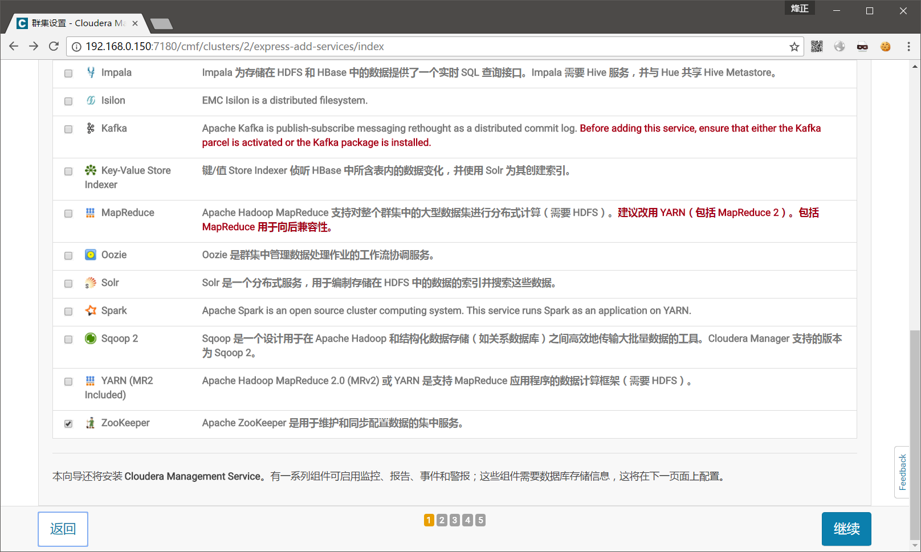Click the scrollbar up arrow
This screenshot has width=921, height=552.
[915, 66]
